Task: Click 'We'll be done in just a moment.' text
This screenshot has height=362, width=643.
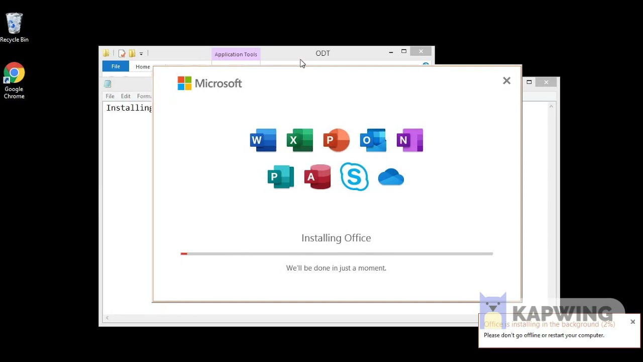Action: [x=336, y=268]
